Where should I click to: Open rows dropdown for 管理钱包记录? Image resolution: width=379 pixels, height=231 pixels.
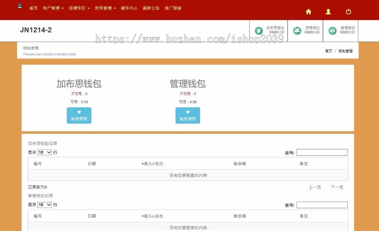coord(45,204)
